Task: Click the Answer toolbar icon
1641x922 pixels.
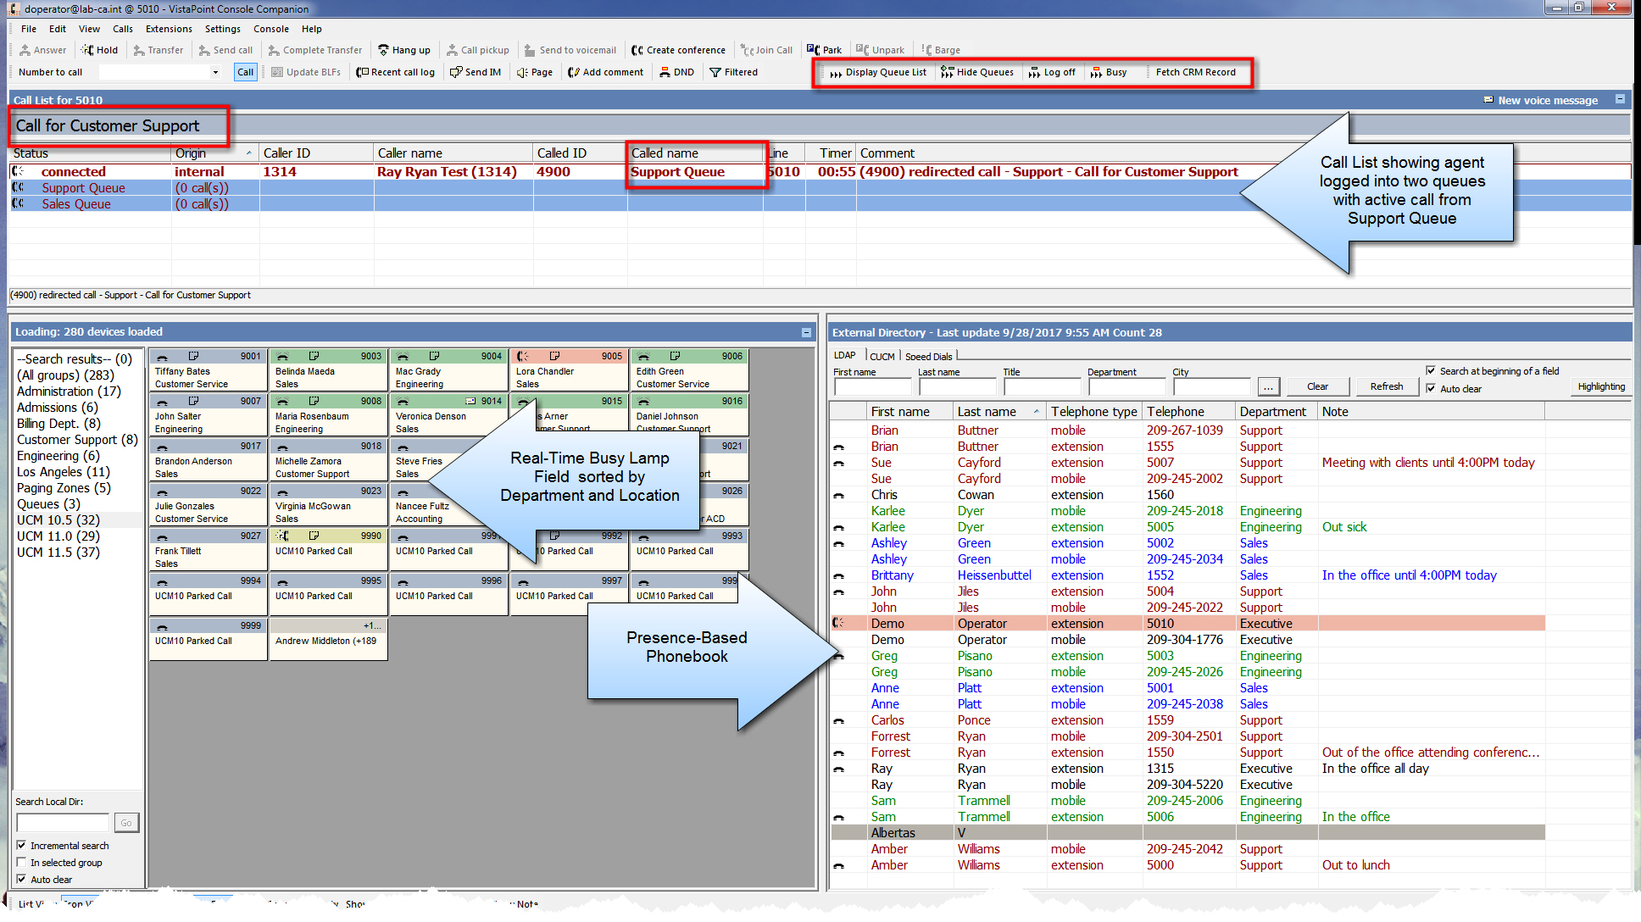Action: point(42,49)
